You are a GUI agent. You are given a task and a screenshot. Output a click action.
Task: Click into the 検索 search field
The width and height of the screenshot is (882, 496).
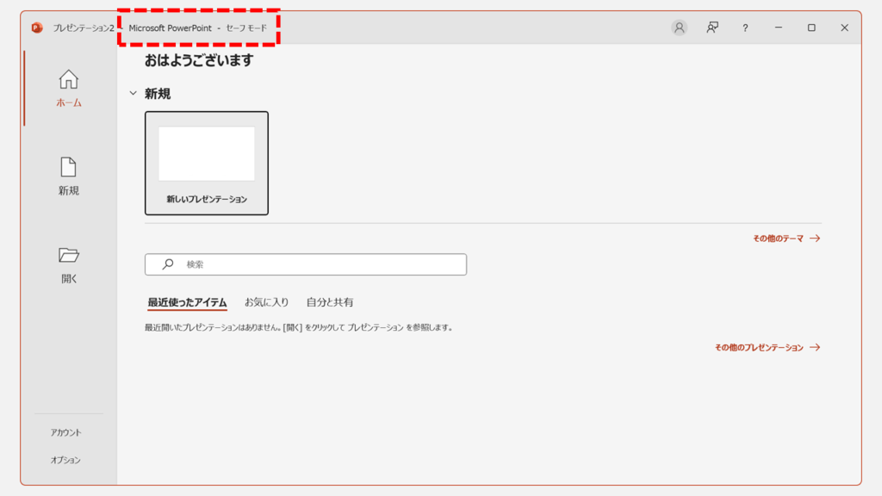pos(306,264)
